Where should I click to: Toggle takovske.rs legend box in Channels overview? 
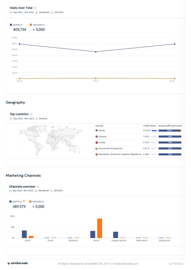(x=30, y=202)
